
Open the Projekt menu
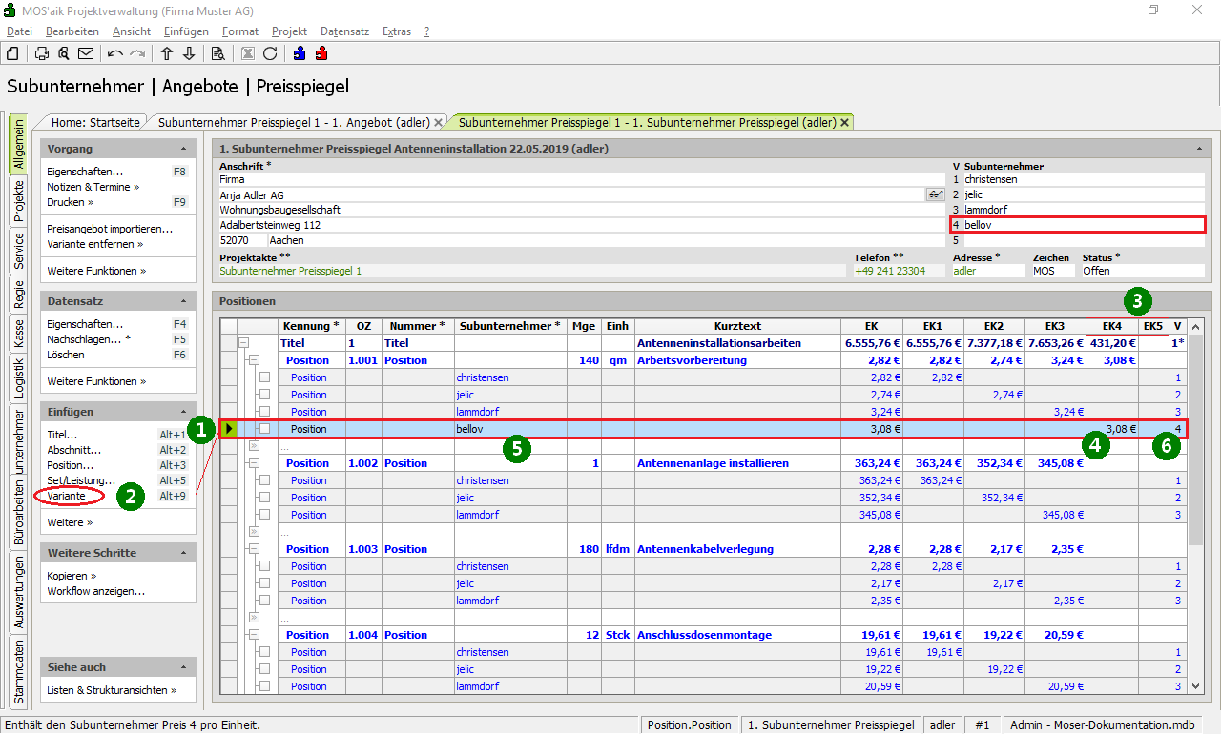[x=289, y=31]
